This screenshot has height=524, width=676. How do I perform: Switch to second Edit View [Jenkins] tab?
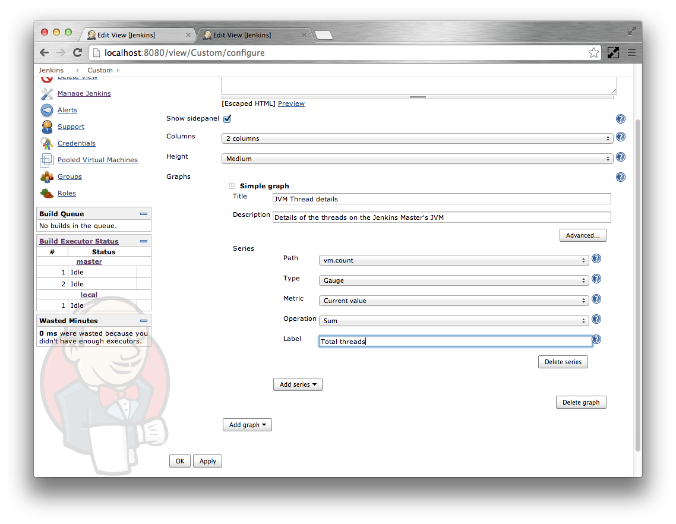(x=254, y=35)
